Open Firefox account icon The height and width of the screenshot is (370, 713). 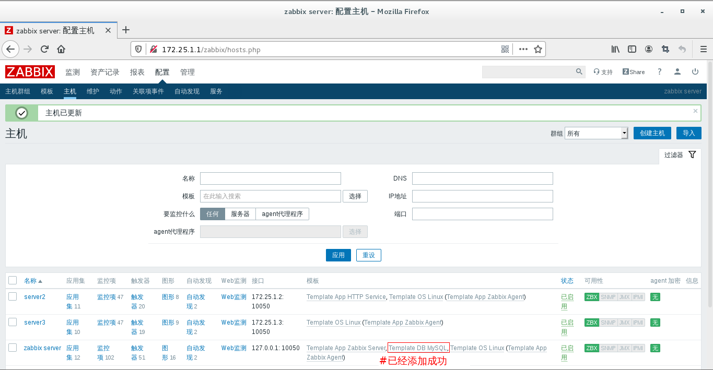(x=649, y=49)
